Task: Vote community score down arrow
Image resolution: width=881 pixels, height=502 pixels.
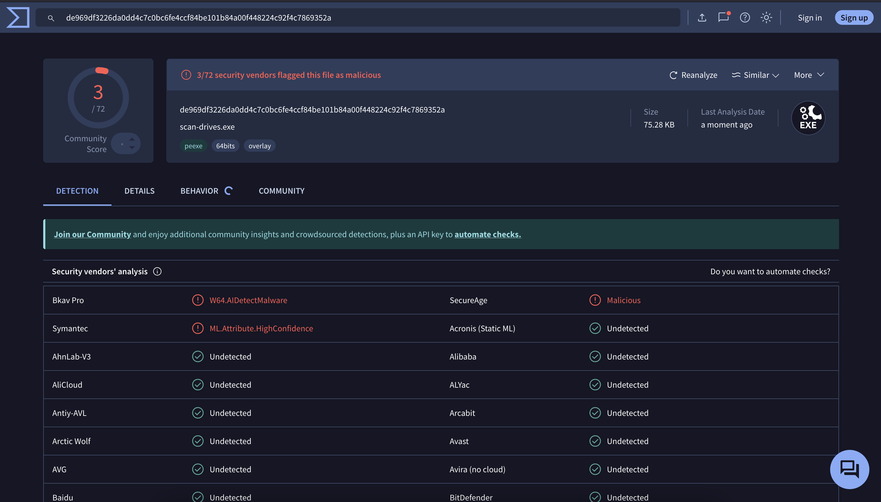Action: click(x=132, y=148)
